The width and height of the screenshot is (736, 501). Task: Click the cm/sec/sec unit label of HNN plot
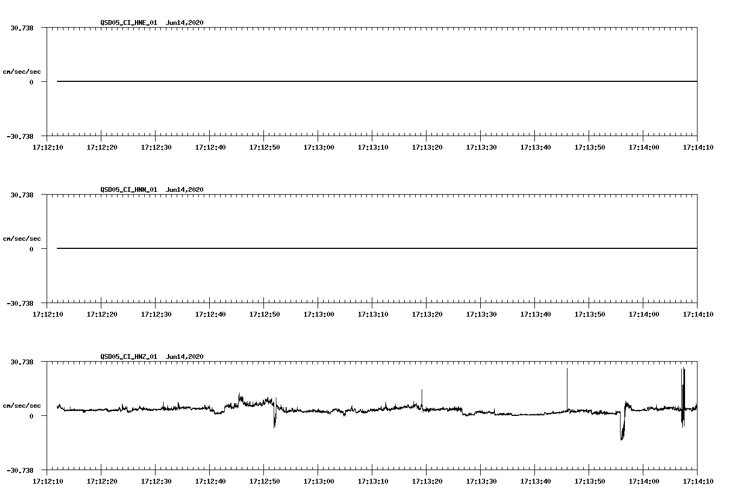pyautogui.click(x=22, y=239)
